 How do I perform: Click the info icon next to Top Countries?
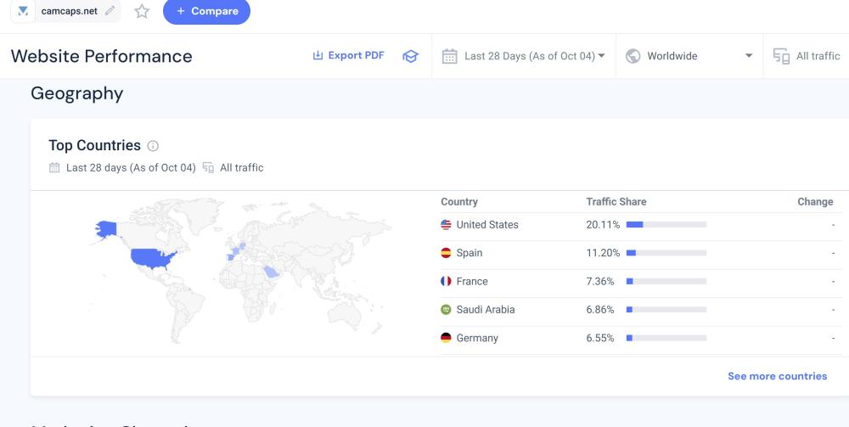click(x=153, y=146)
